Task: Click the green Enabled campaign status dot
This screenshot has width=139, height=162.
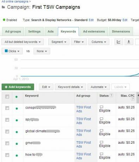Action: coord(4,20)
